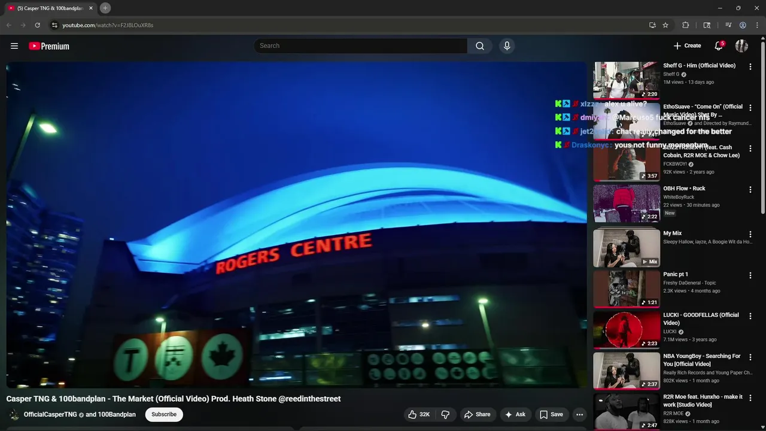Click the video title Casper TNG The Market
The width and height of the screenshot is (766, 431).
pos(174,399)
